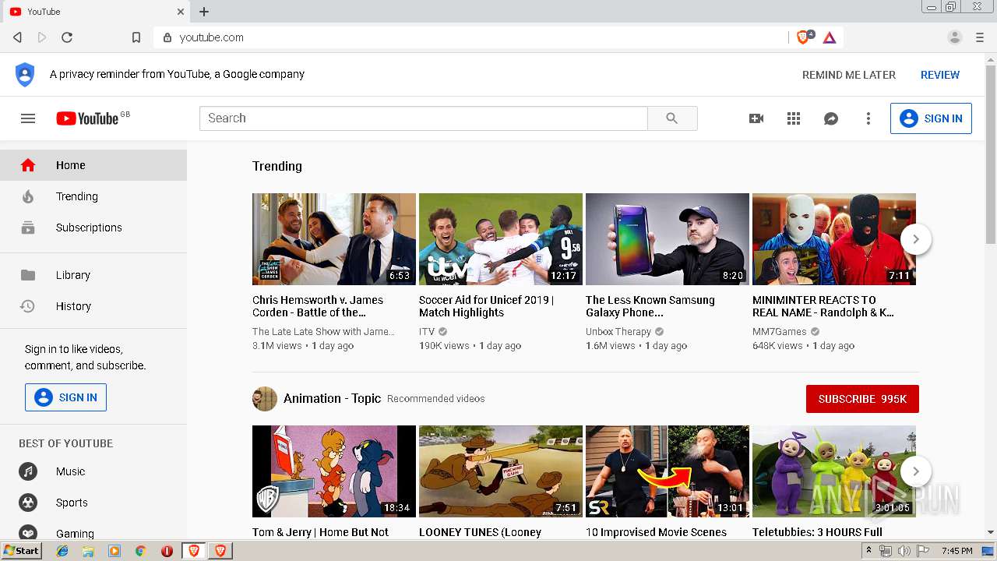Bookmark this page icon
This screenshot has width=997, height=561.
pos(136,37)
